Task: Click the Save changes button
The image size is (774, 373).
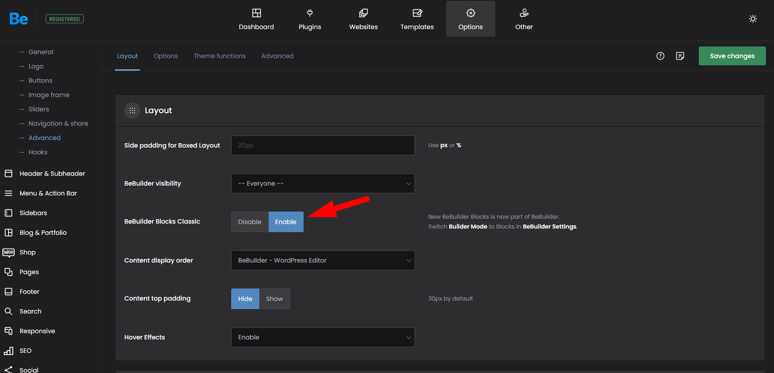Action: pos(732,56)
